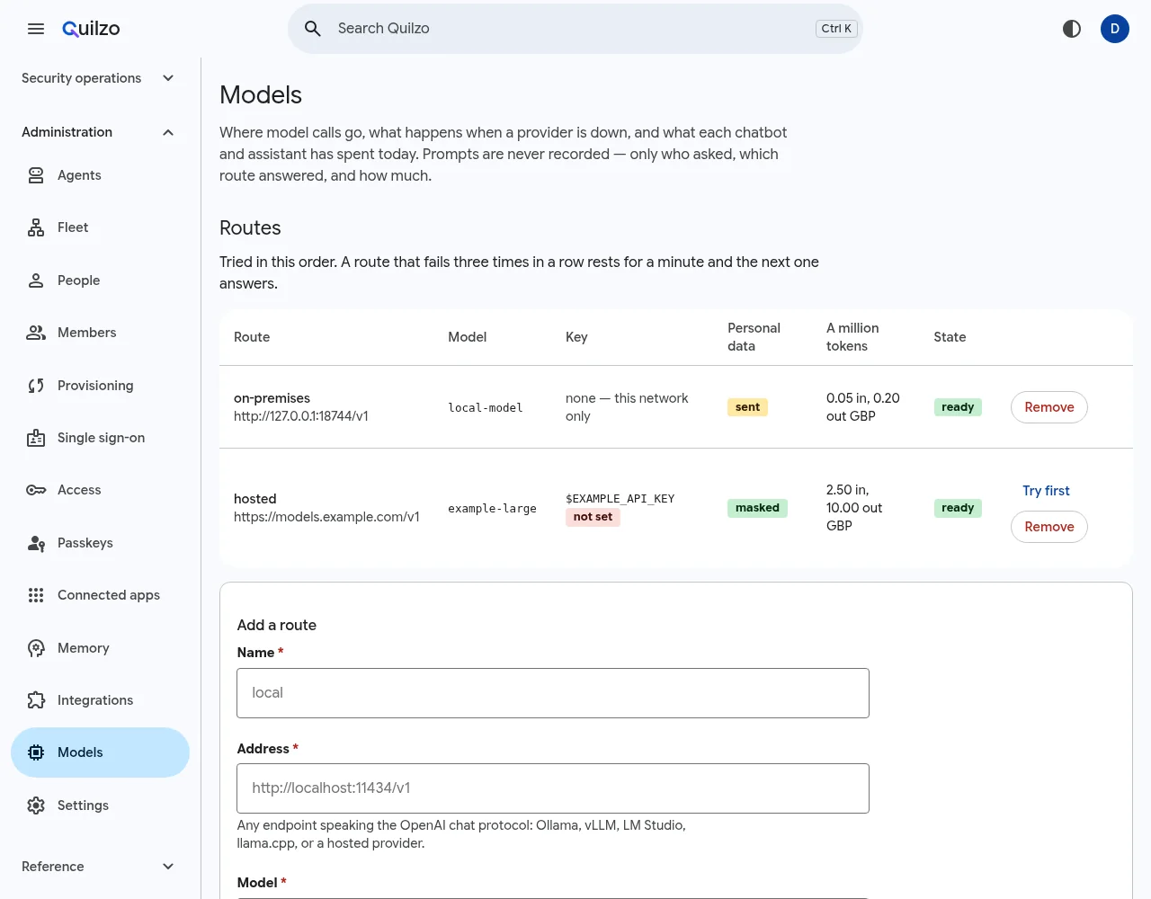Click the 'example-large' model cell

point(493,509)
